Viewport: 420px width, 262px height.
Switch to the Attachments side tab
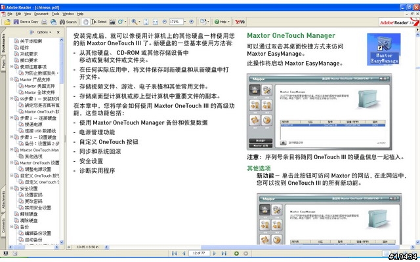point(3,199)
